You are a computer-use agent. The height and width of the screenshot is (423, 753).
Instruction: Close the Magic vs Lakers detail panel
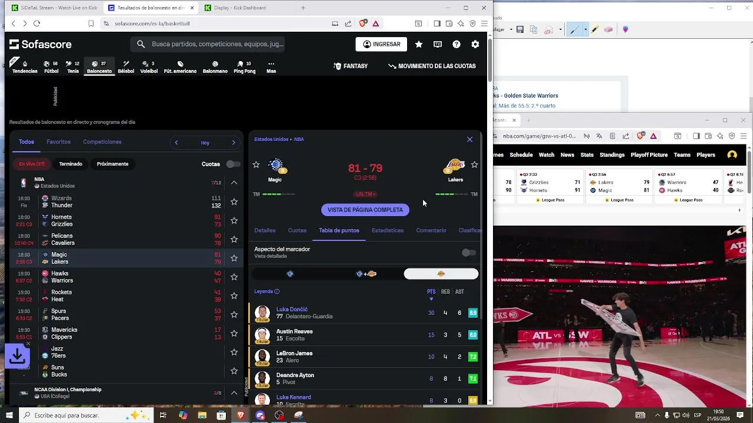(469, 139)
